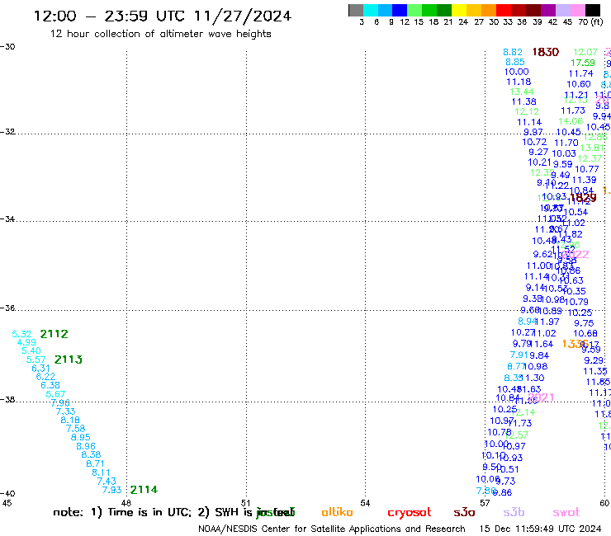Image resolution: width=611 pixels, height=536 pixels.
Task: Click the wave height value '11.70'
Action: coord(566,143)
